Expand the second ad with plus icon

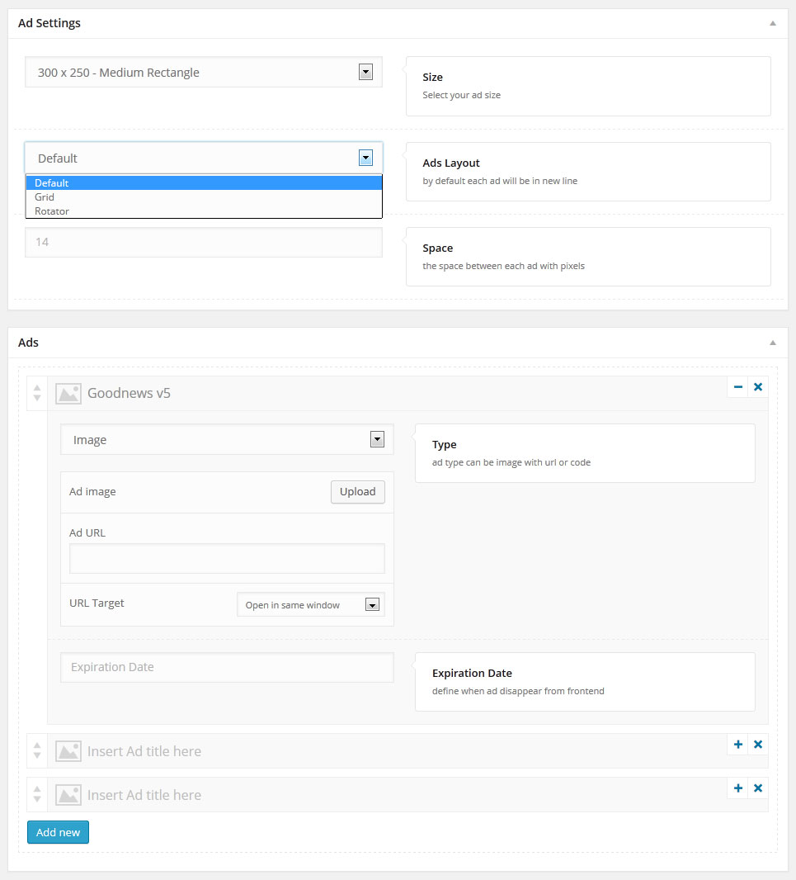737,744
